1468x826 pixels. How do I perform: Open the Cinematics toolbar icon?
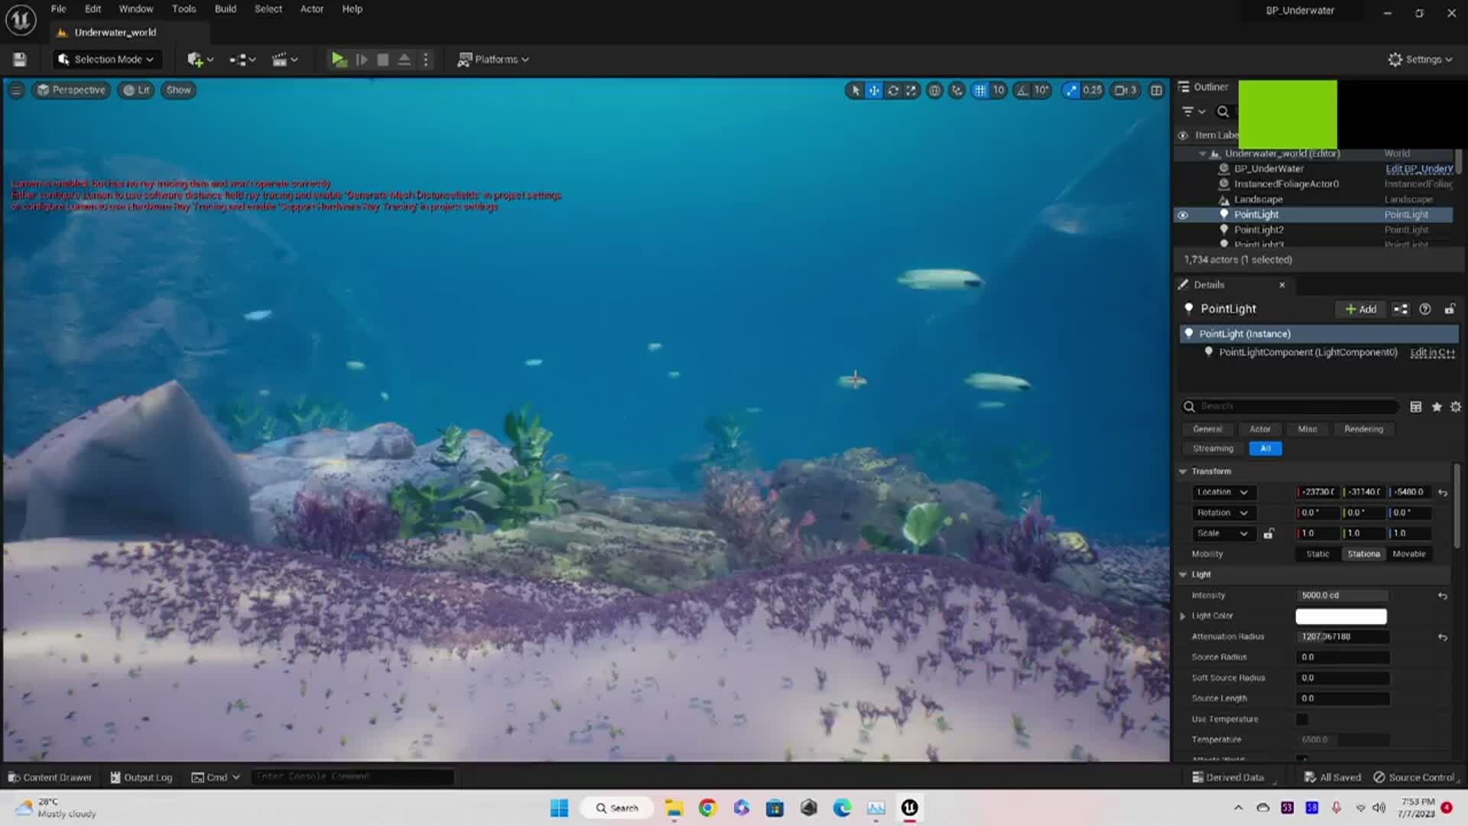[x=280, y=59]
